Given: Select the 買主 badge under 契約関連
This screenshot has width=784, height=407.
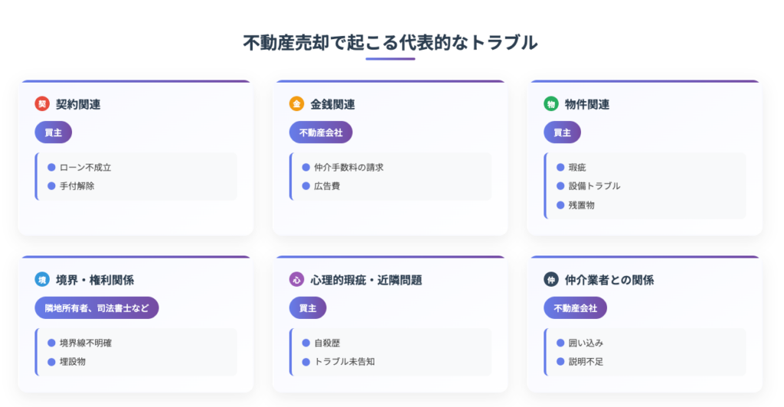Looking at the screenshot, I should pos(53,132).
